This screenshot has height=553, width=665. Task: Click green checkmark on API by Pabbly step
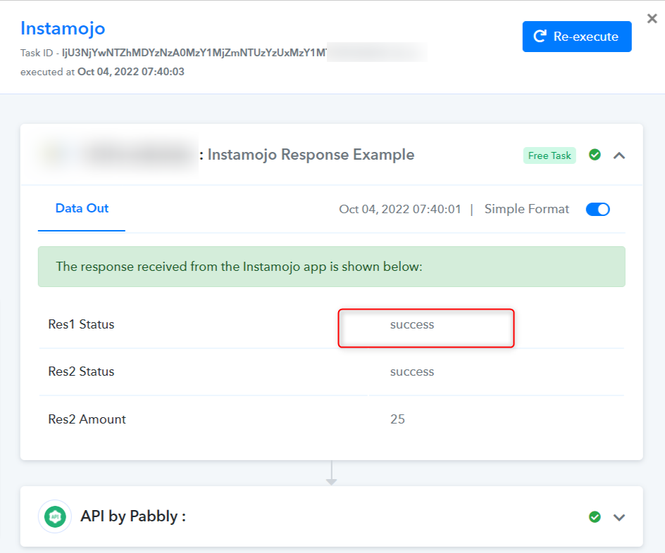pyautogui.click(x=595, y=517)
